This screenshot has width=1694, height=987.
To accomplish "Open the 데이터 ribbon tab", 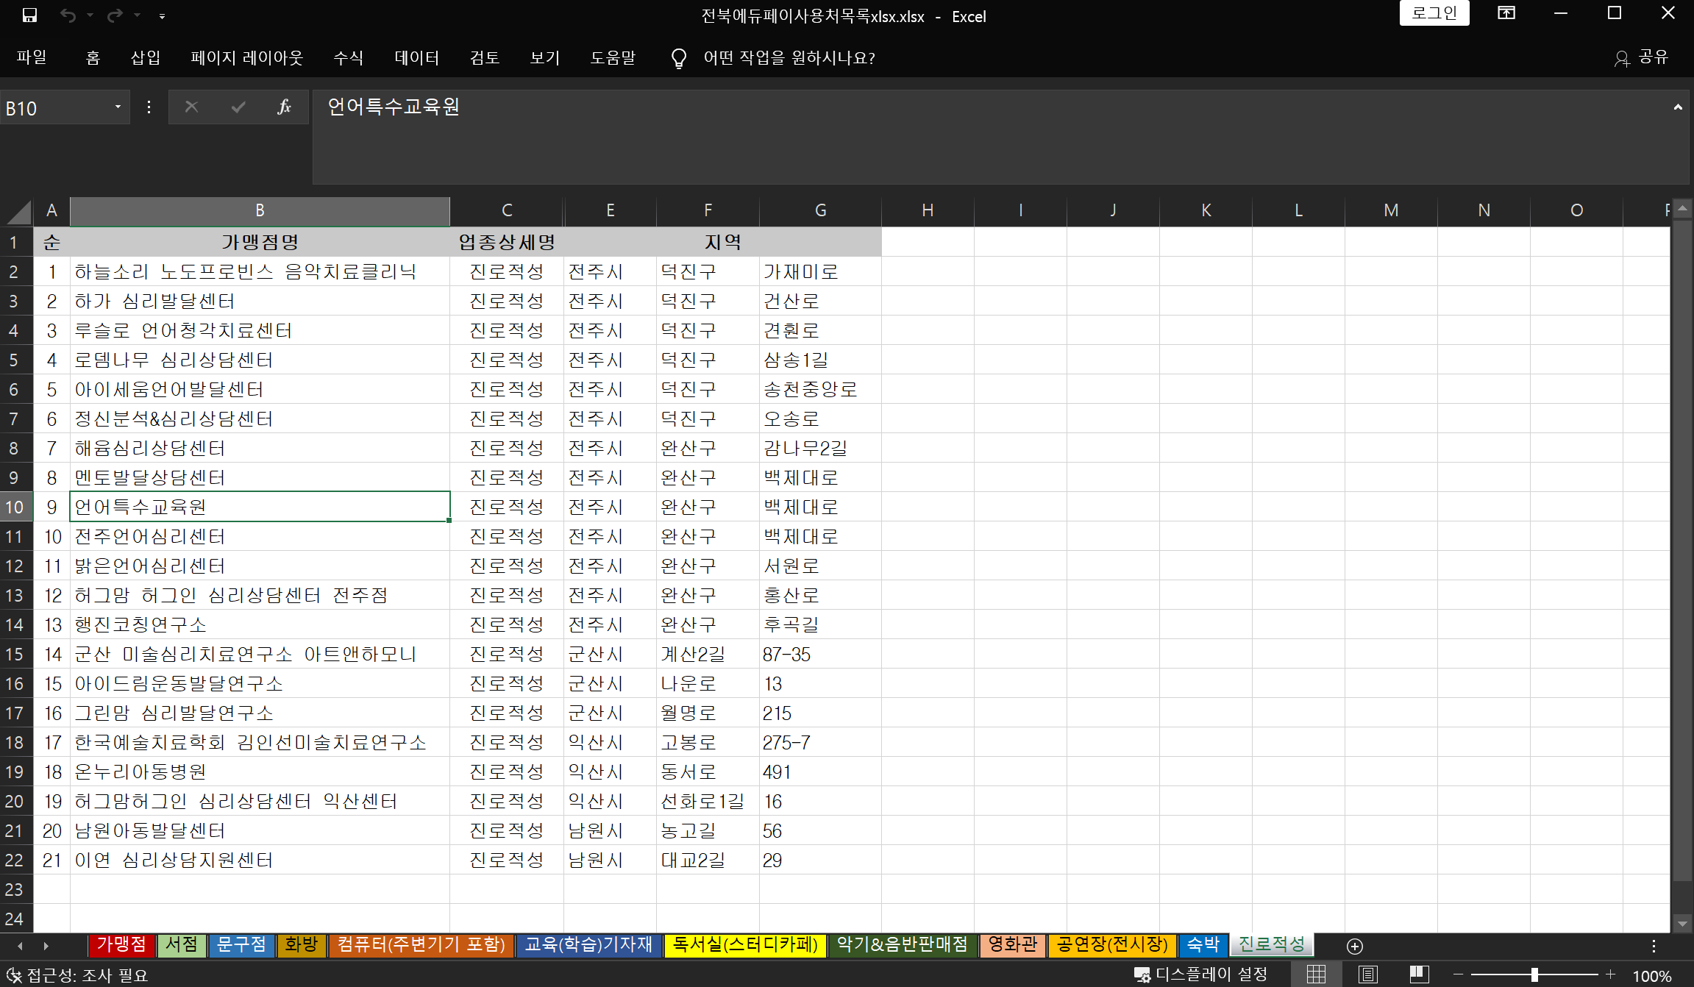I will tap(416, 58).
